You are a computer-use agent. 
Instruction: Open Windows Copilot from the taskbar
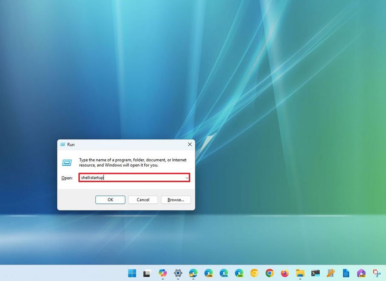pyautogui.click(x=163, y=273)
